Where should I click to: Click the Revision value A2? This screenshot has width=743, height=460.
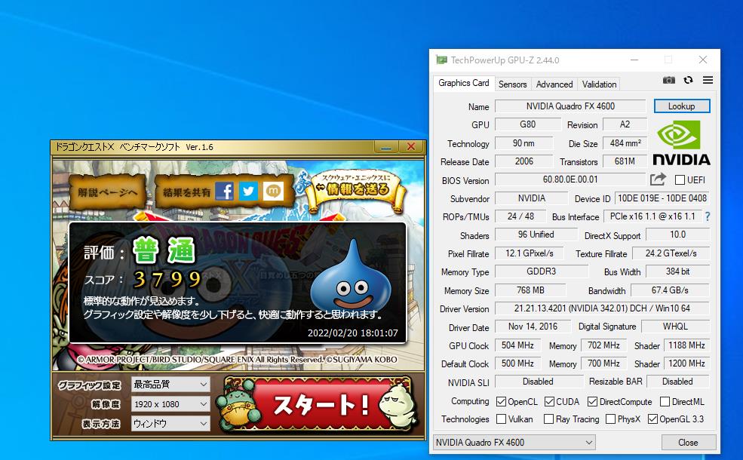625,124
